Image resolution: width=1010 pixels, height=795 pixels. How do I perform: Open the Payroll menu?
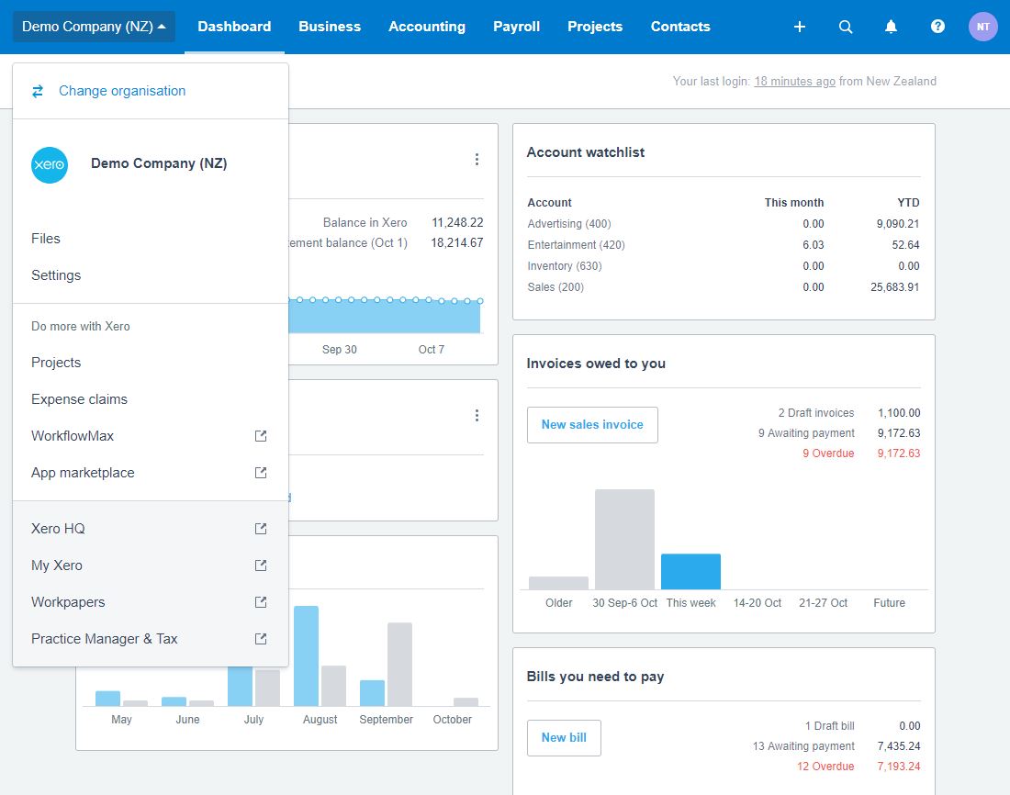517,27
